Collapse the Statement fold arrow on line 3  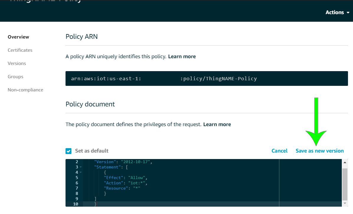pyautogui.click(x=81, y=167)
